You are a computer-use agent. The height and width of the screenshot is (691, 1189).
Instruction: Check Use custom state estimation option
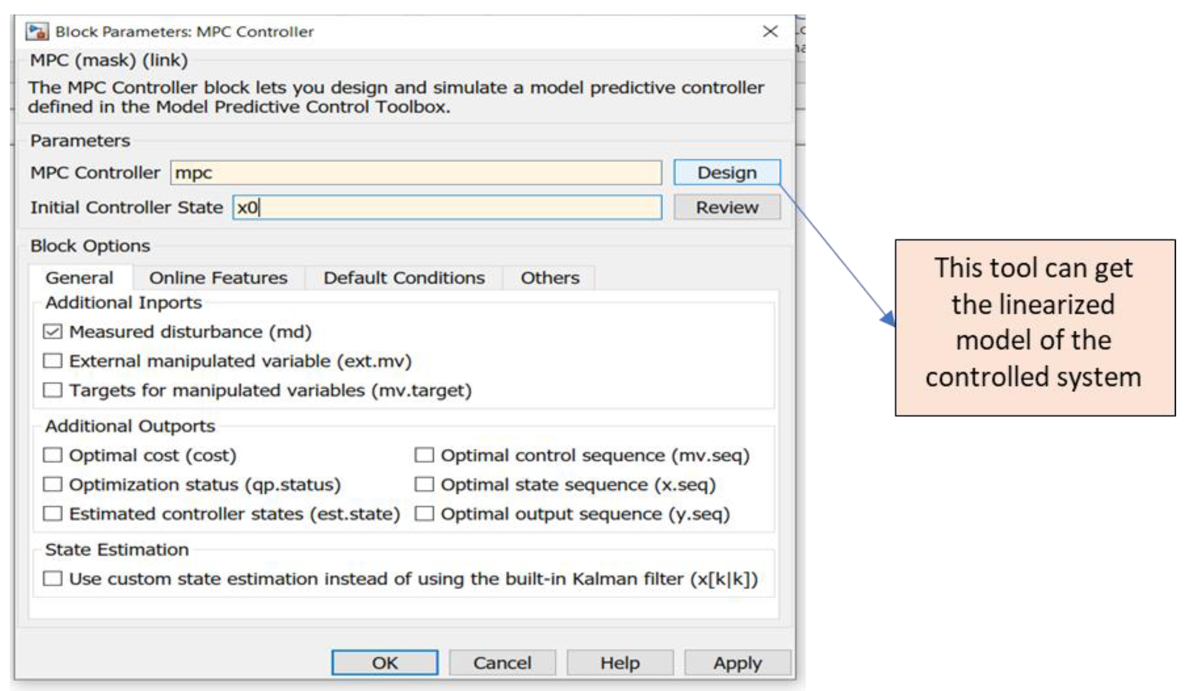click(52, 579)
